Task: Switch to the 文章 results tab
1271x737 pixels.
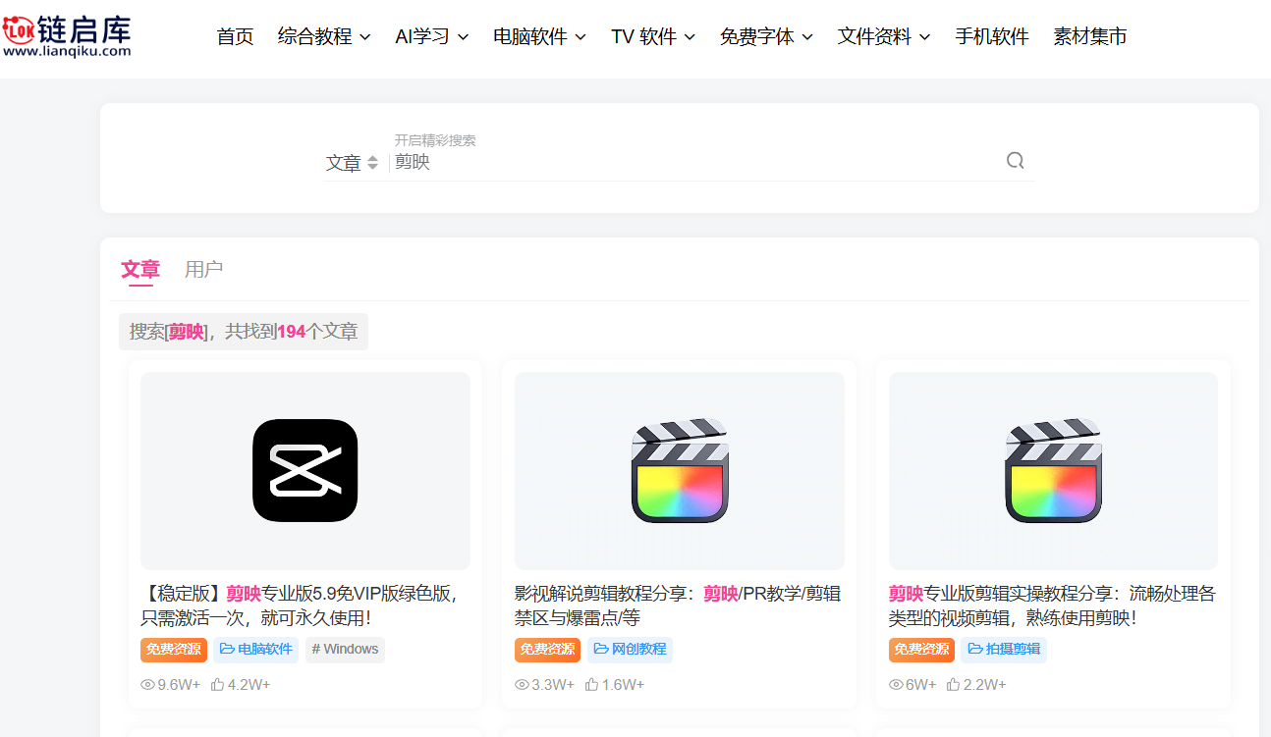Action: (x=140, y=269)
